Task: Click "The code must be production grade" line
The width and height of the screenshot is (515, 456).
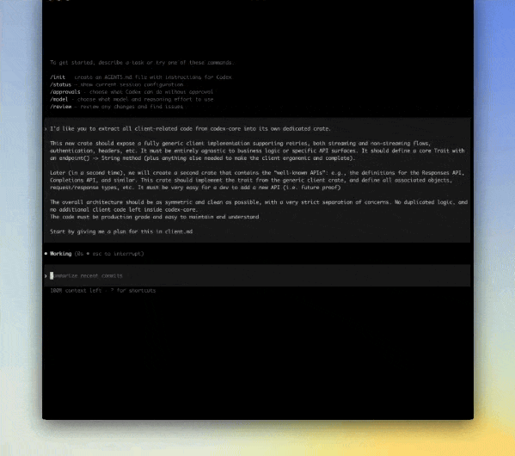Action: point(155,217)
